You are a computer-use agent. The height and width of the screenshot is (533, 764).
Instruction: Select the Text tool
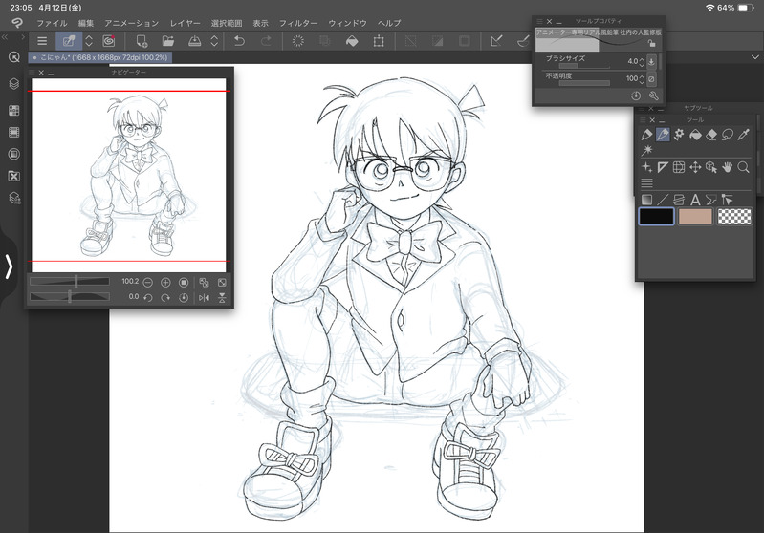click(x=695, y=200)
